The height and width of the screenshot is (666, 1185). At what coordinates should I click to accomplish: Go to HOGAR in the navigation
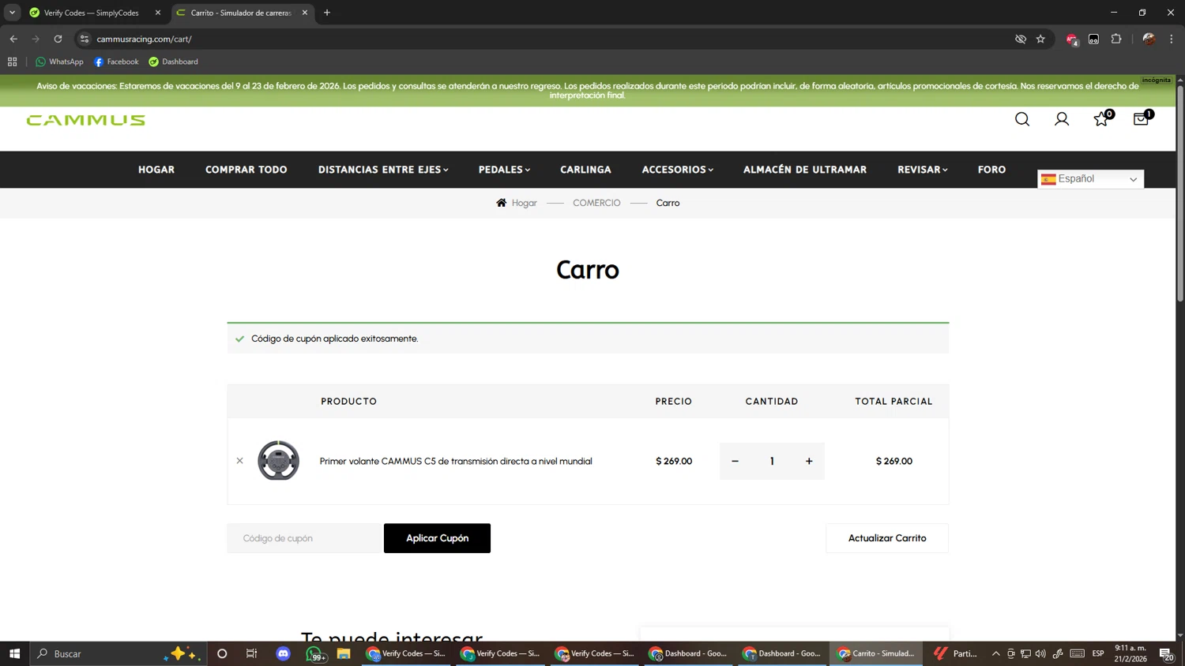point(156,170)
